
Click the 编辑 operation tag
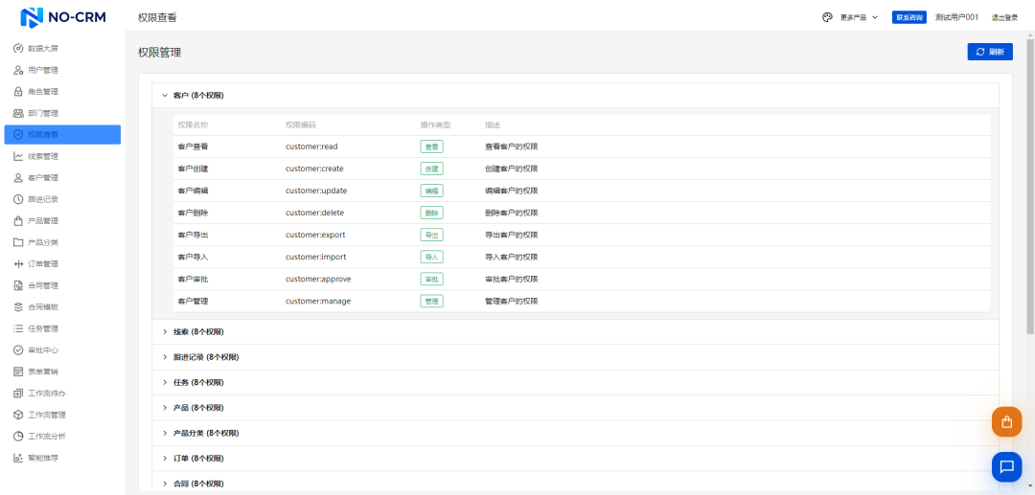tap(431, 191)
